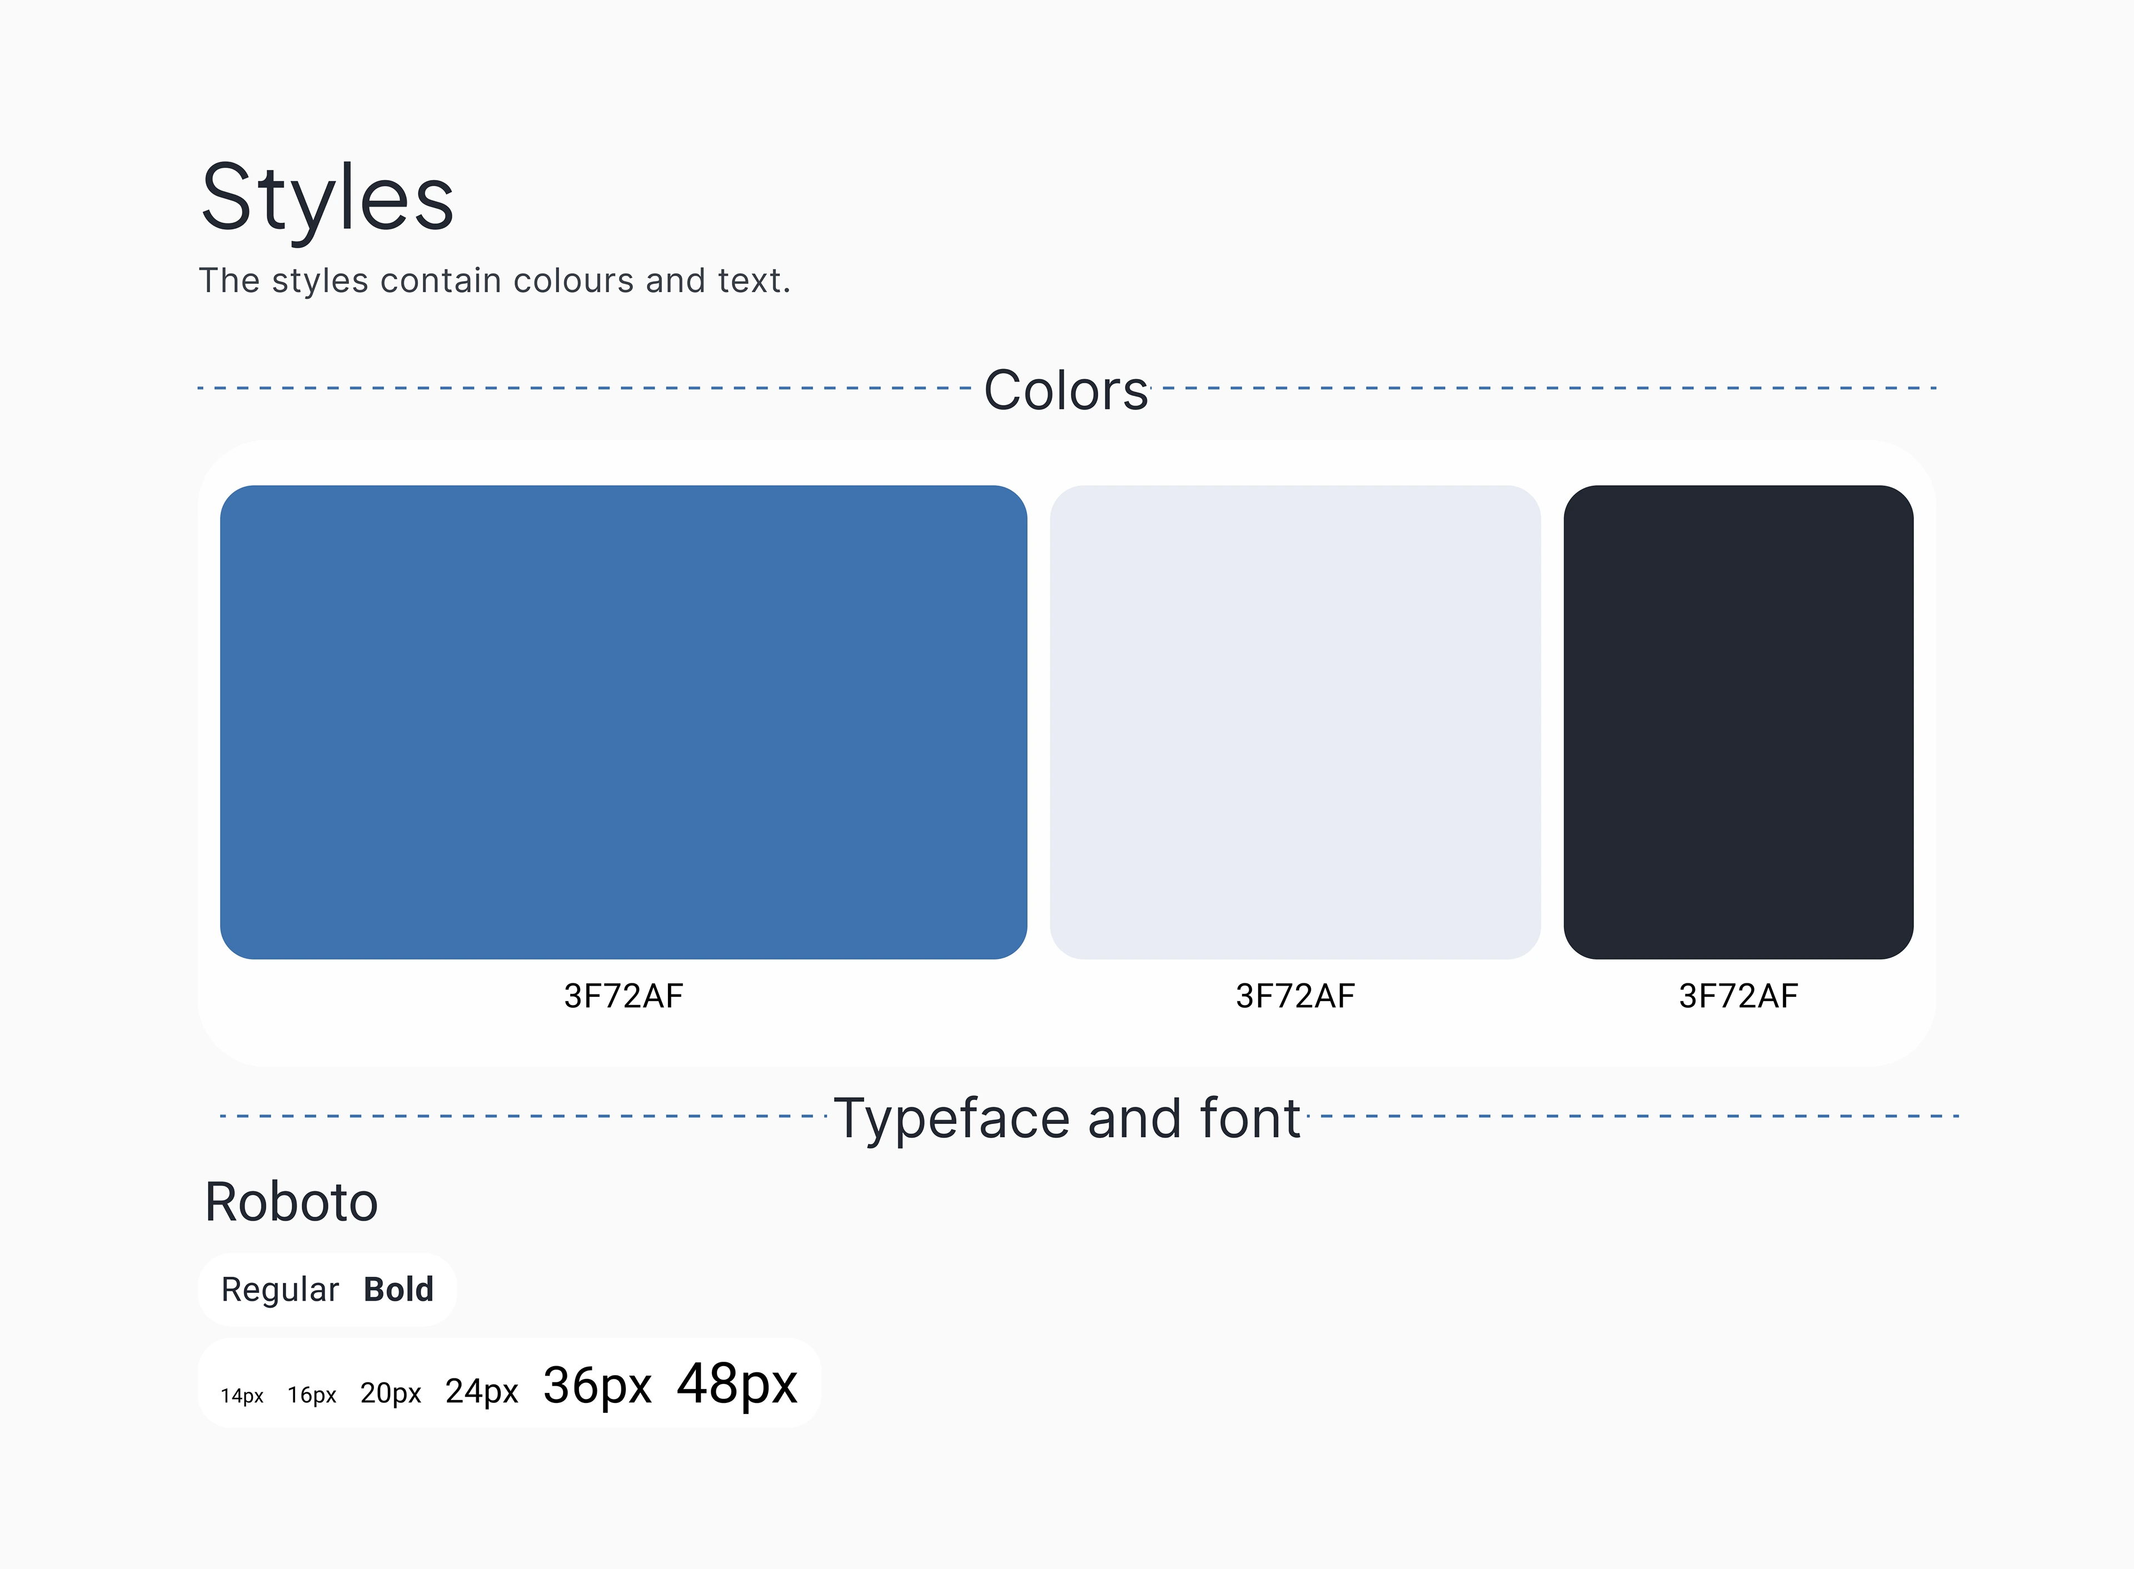Click the hex label under blue swatch
The width and height of the screenshot is (2134, 1569).
(x=623, y=995)
